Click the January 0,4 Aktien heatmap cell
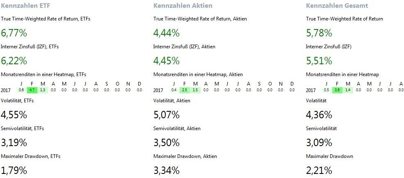This screenshot has height=178, width=404. [174, 90]
